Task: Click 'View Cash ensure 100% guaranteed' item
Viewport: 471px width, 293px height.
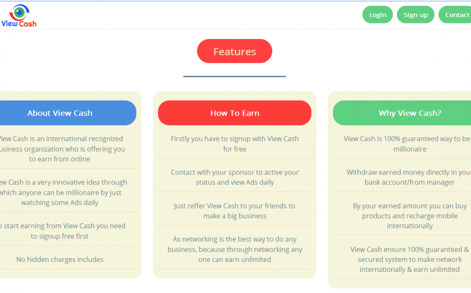Action: [409, 259]
